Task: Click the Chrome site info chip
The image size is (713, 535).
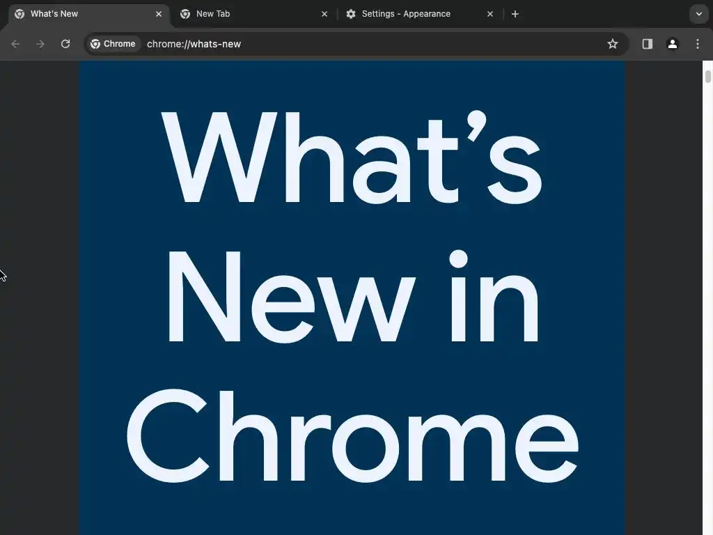Action: pyautogui.click(x=113, y=44)
